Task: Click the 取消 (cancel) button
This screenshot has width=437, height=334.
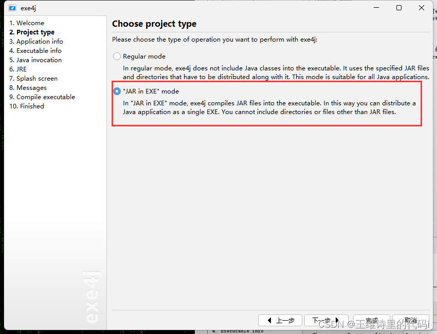Action: click(411, 320)
